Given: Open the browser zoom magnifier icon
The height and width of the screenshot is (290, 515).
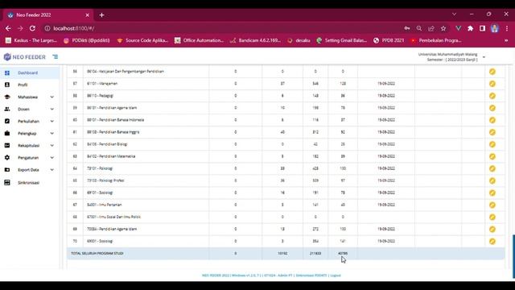Looking at the screenshot, I should [419, 29].
